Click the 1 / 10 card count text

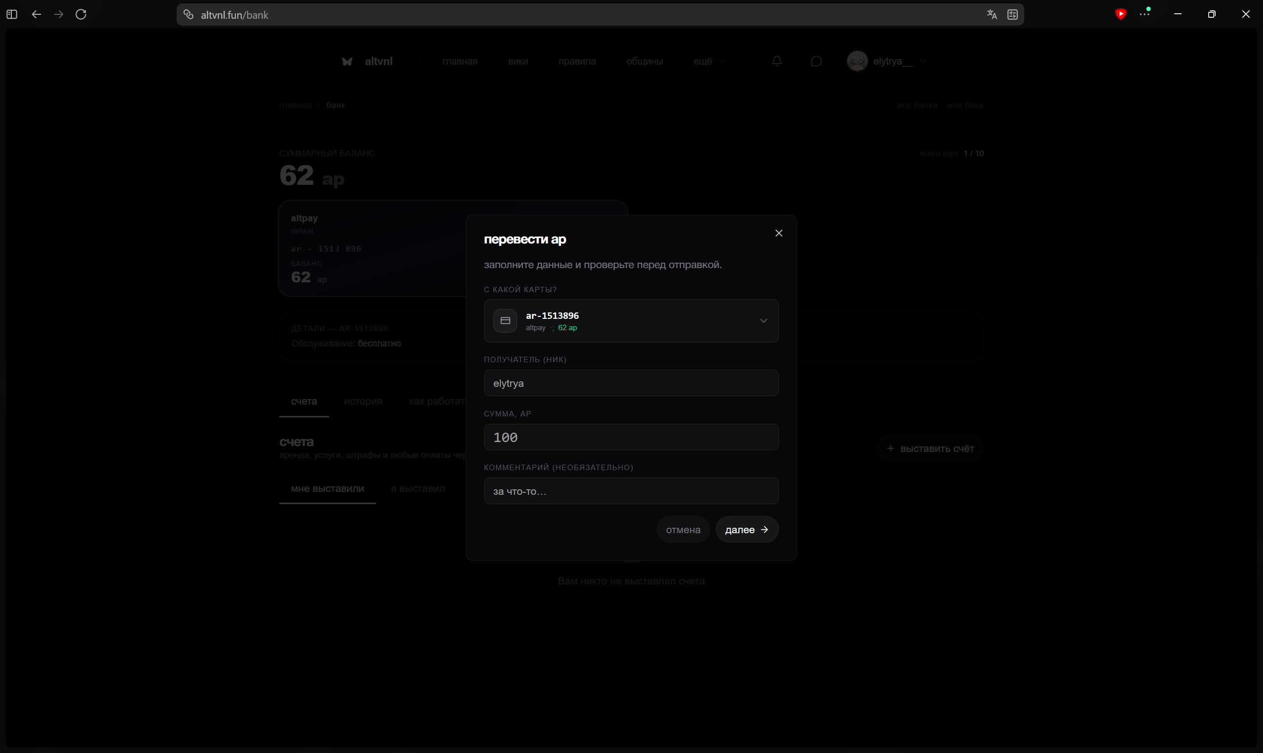tap(973, 153)
